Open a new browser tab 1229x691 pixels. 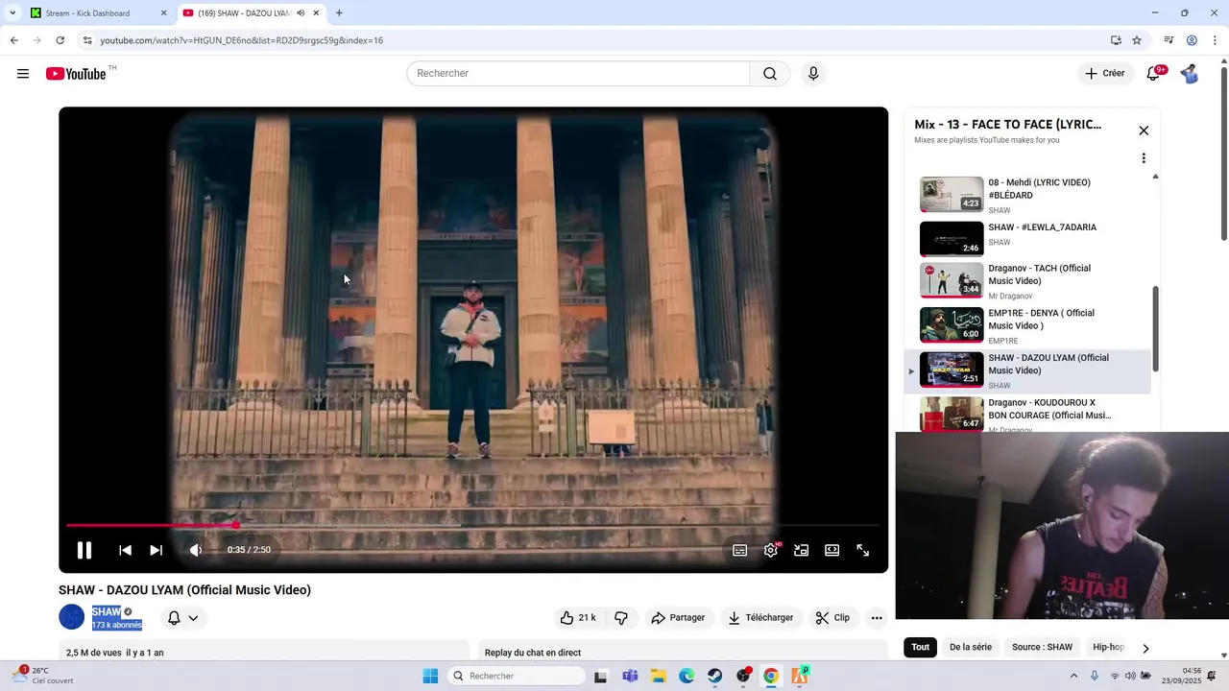tap(339, 13)
